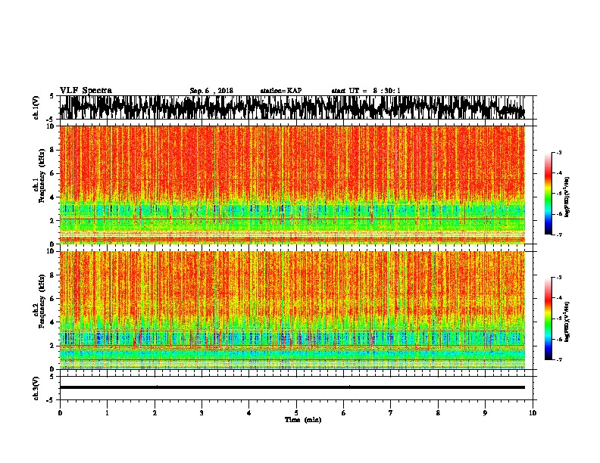Click the "1" minute tick label

pos(107,413)
